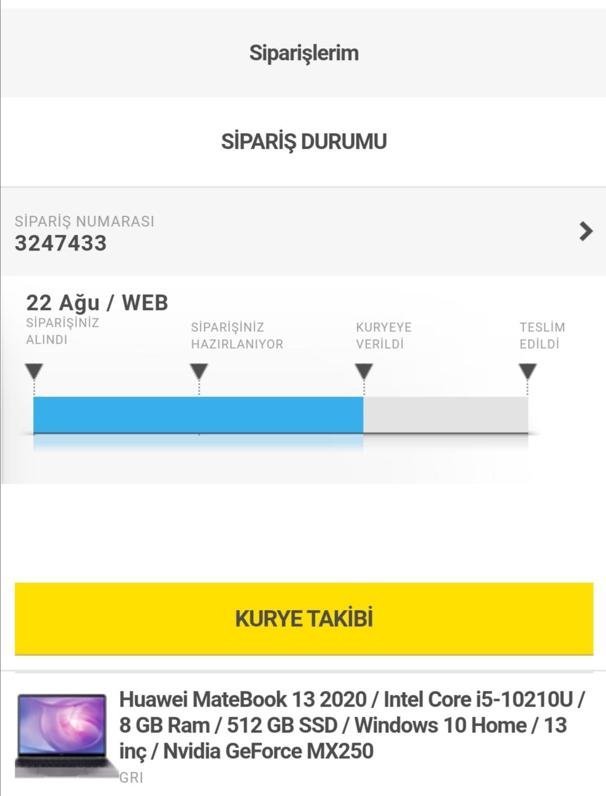606x796 pixels.
Task: Click the SİPARİŞ NUMARASI label
Action: tap(84, 221)
